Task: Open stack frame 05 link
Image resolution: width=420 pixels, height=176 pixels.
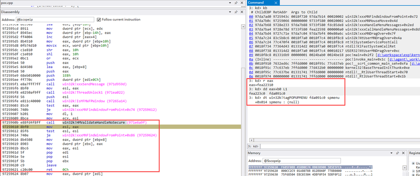Action: [251, 38]
